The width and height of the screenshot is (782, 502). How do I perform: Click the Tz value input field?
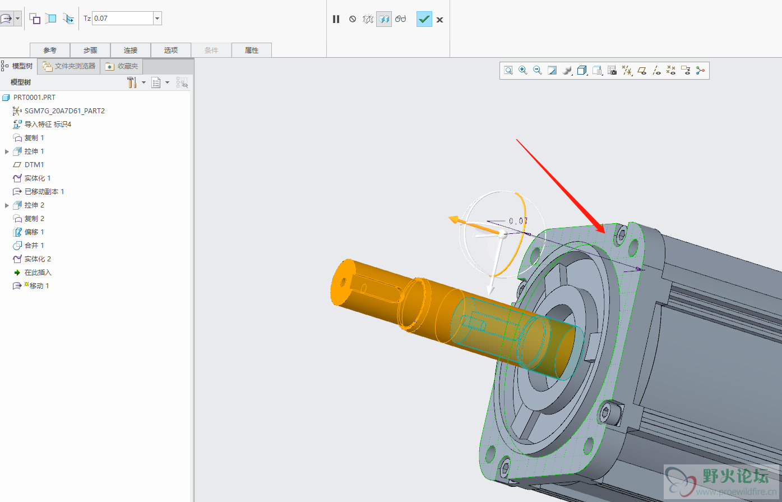tap(122, 19)
